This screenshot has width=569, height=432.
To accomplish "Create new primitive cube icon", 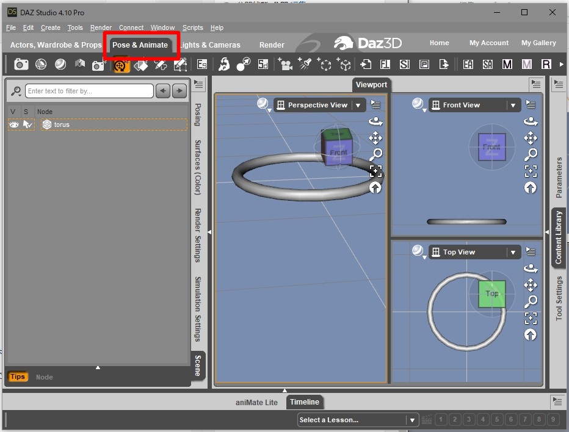I will click(x=344, y=64).
